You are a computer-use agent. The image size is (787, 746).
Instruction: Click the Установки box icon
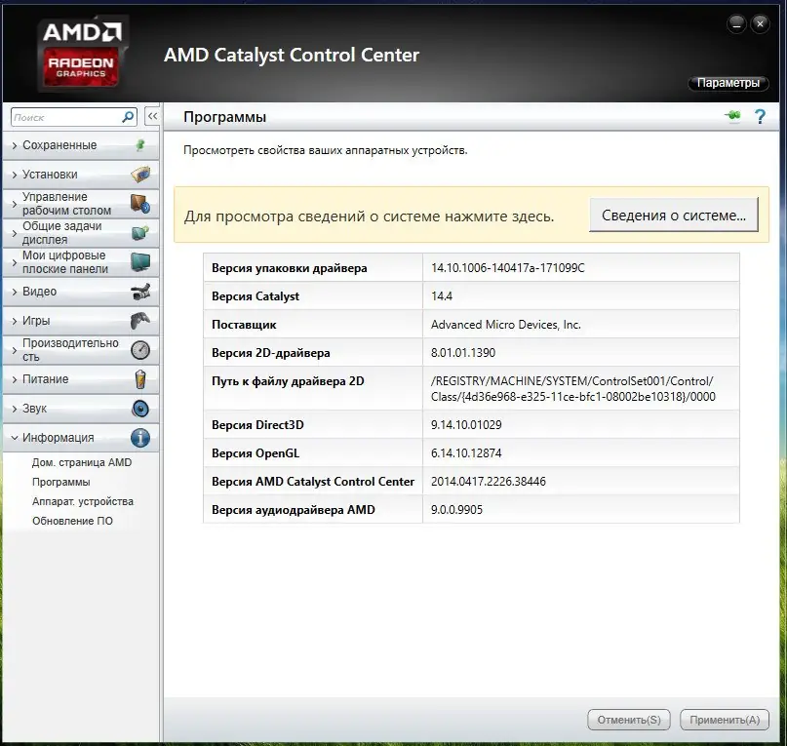[140, 175]
